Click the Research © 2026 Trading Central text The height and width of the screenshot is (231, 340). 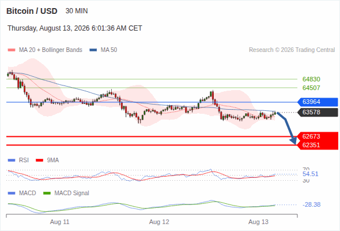click(292, 50)
